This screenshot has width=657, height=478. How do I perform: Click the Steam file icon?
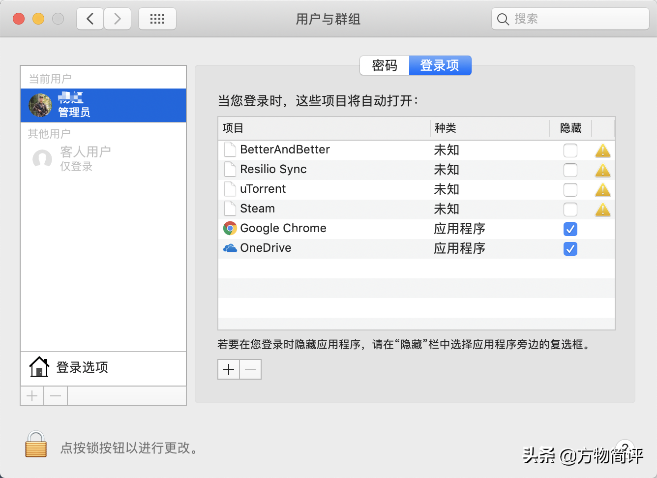[230, 209]
